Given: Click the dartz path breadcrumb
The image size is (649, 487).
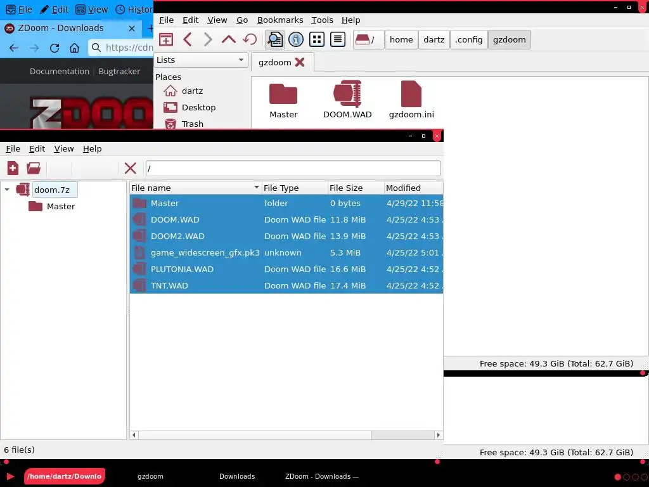Looking at the screenshot, I should tap(434, 40).
